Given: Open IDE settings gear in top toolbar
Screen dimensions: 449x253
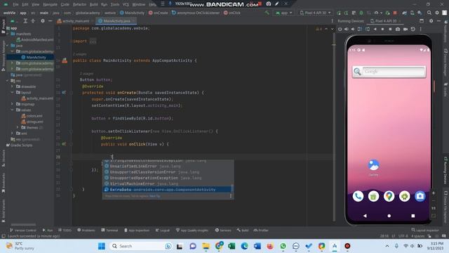Looking at the screenshot, I should click(x=437, y=13).
